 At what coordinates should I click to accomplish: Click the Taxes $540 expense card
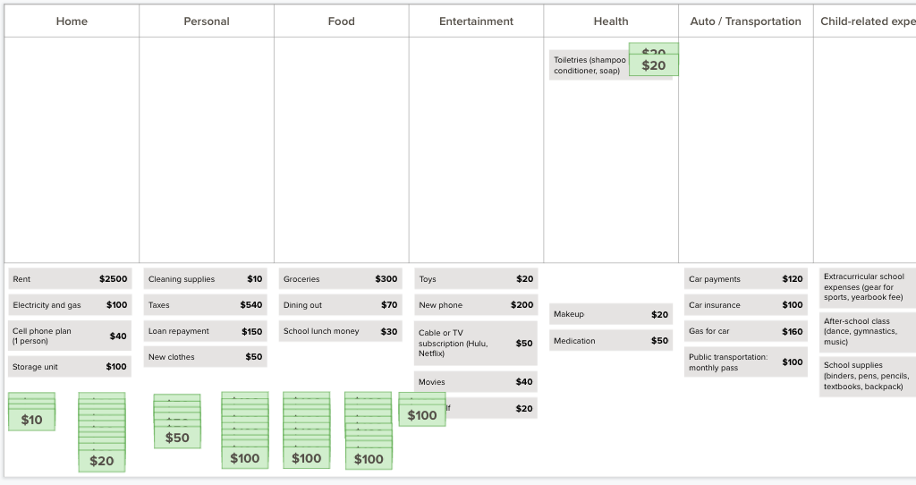[x=205, y=304]
